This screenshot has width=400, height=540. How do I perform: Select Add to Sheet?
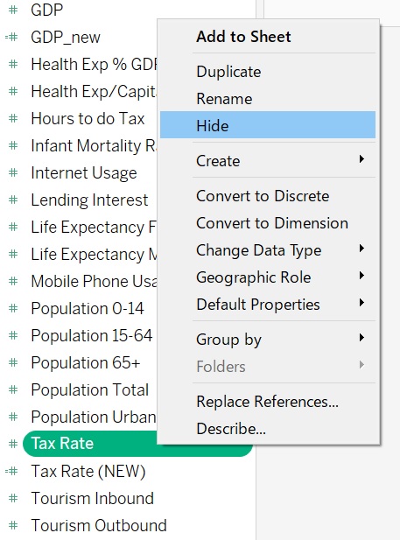coord(268,37)
